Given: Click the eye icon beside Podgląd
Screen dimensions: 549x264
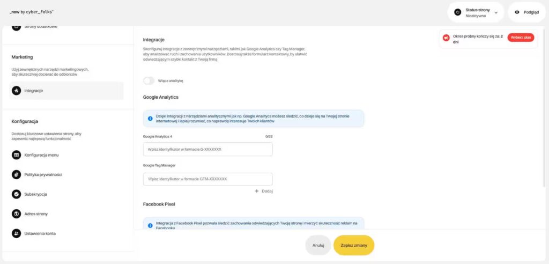Looking at the screenshot, I should coord(517,12).
